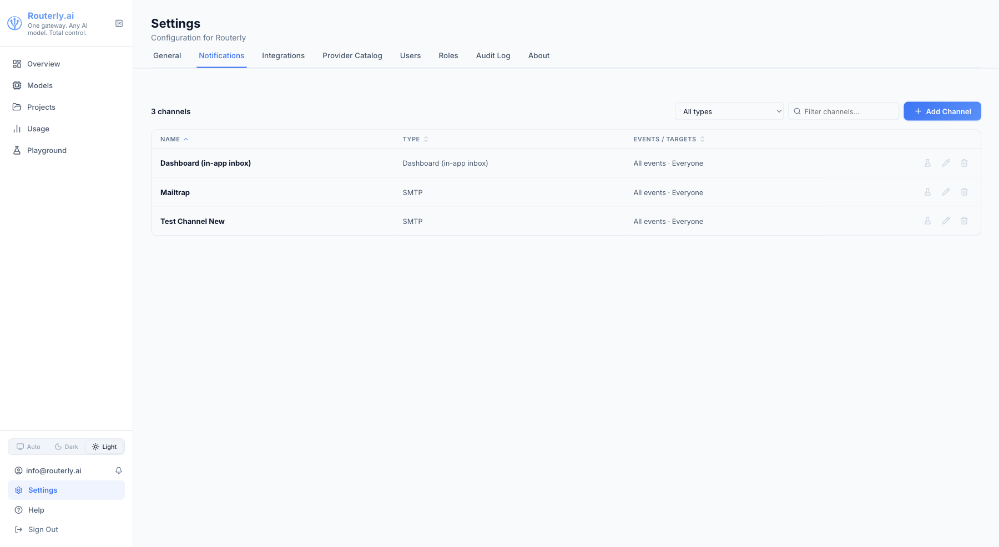The height and width of the screenshot is (547, 999).
Task: Open the All types filter dropdown
Action: [729, 111]
